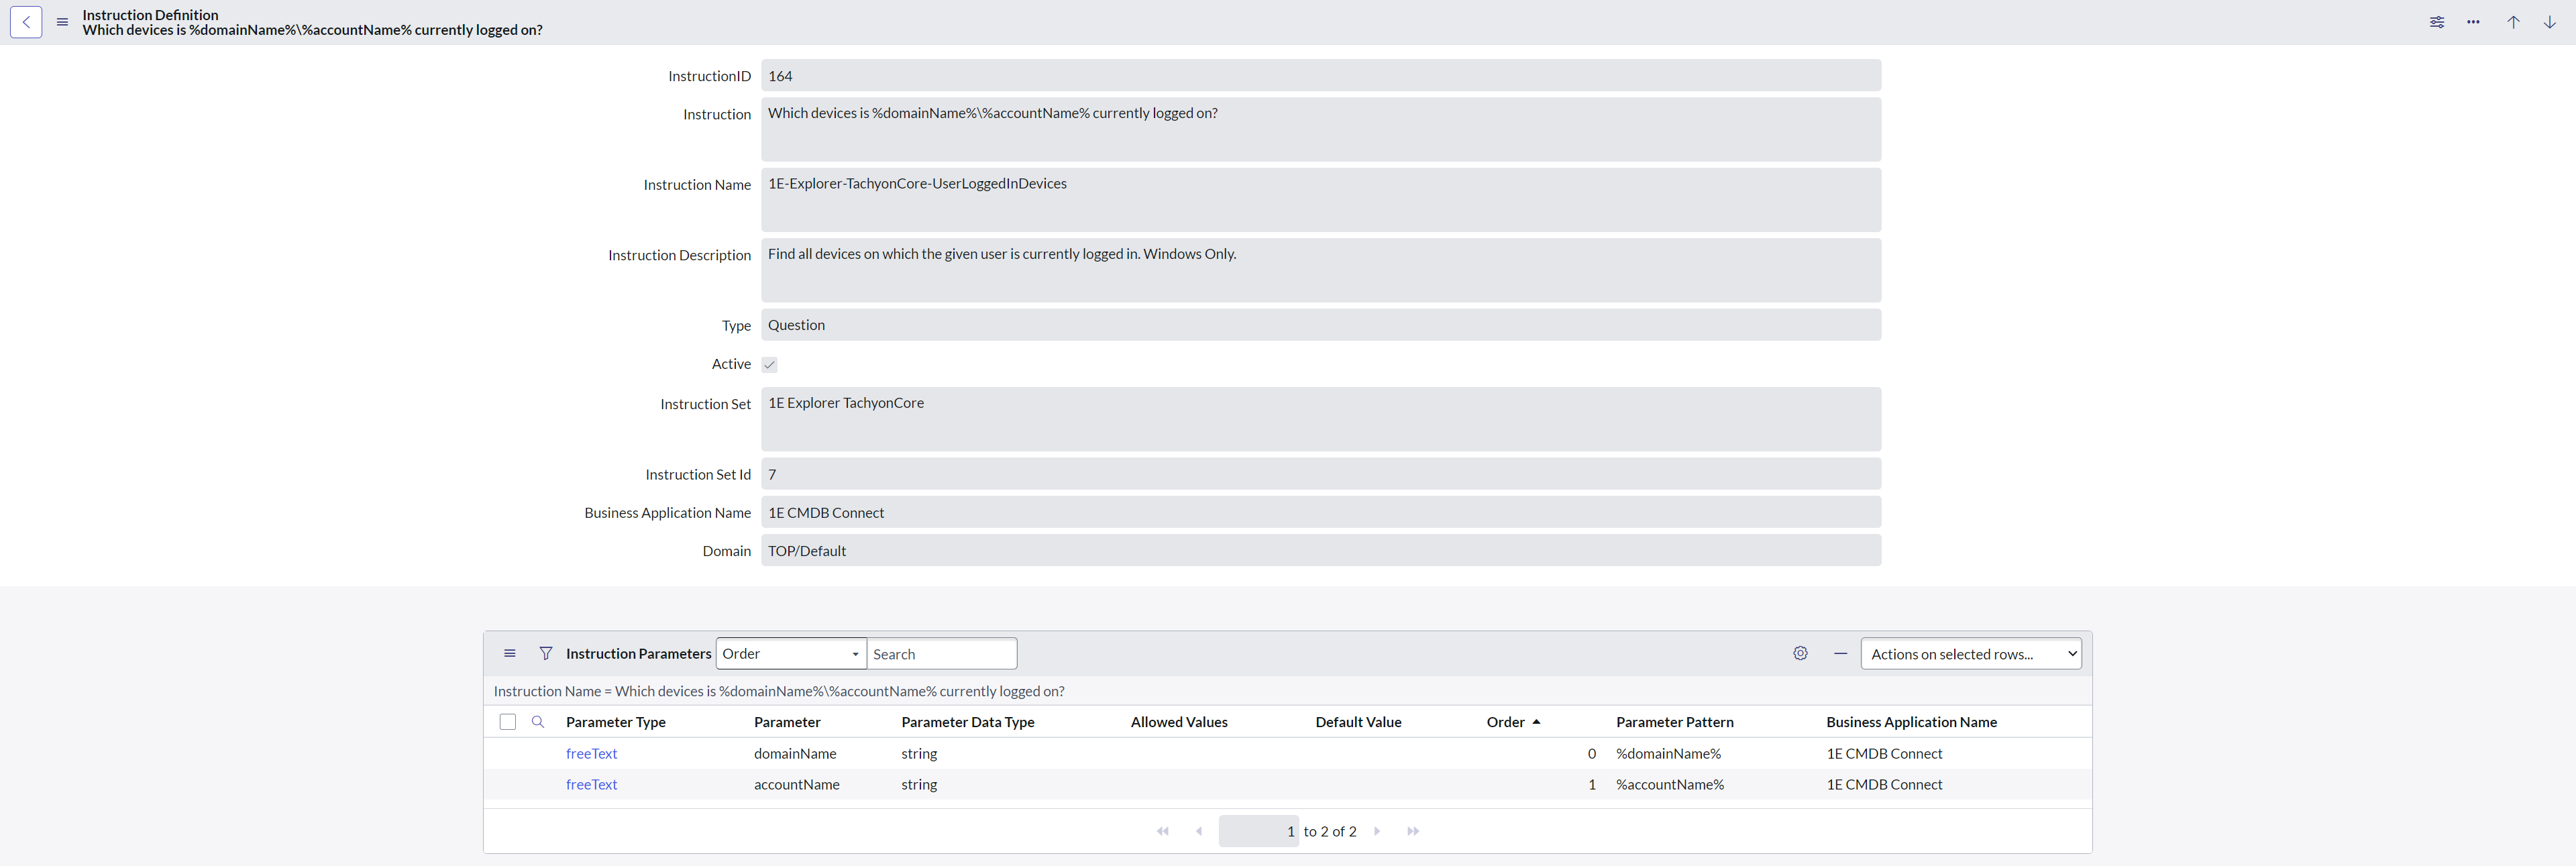The width and height of the screenshot is (2576, 866).
Task: Click the Instruction text field
Action: coord(1321,130)
